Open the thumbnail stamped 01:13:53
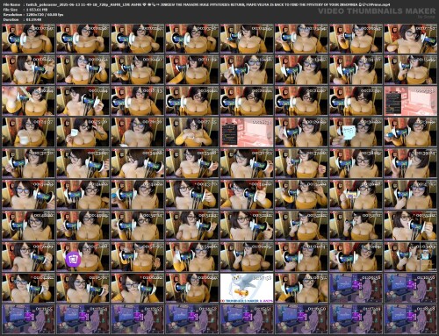 138,319
